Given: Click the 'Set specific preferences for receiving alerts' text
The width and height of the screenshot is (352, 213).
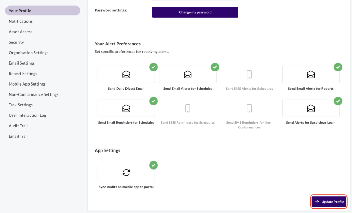Looking at the screenshot, I should click(132, 52).
